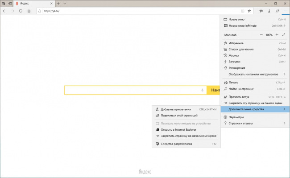The image size is (290, 178).
Task: Click the share icon in toolbar
Action: tap(277, 11)
